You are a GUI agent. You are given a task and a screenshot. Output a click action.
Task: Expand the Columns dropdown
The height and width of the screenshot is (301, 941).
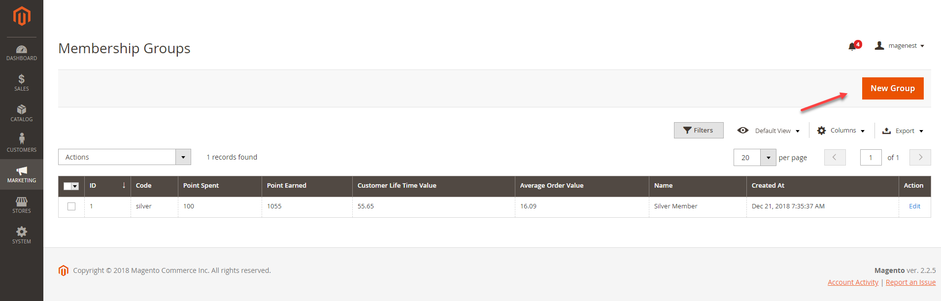click(841, 131)
